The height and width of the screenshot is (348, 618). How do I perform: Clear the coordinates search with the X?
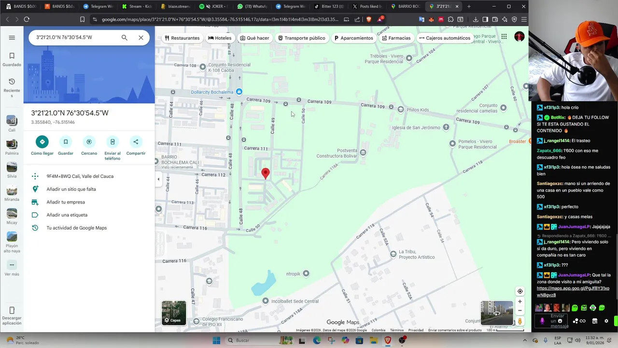tap(141, 38)
